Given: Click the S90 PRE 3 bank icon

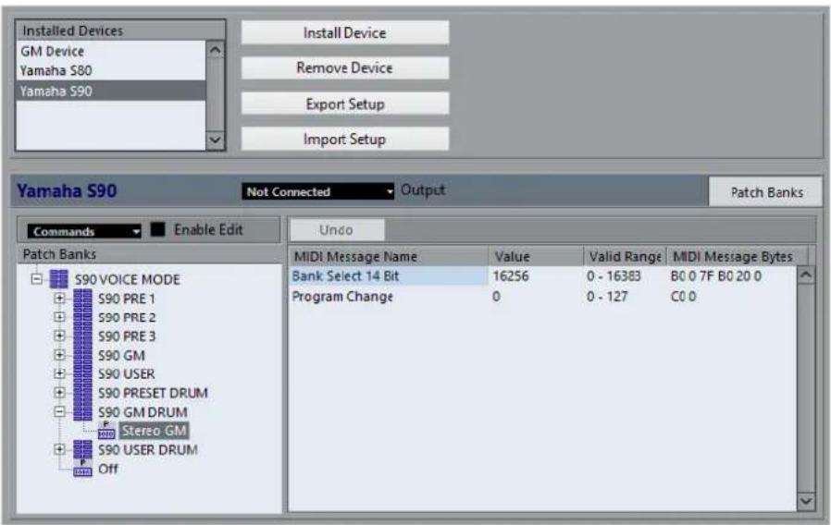Looking at the screenshot, I should point(82,336).
